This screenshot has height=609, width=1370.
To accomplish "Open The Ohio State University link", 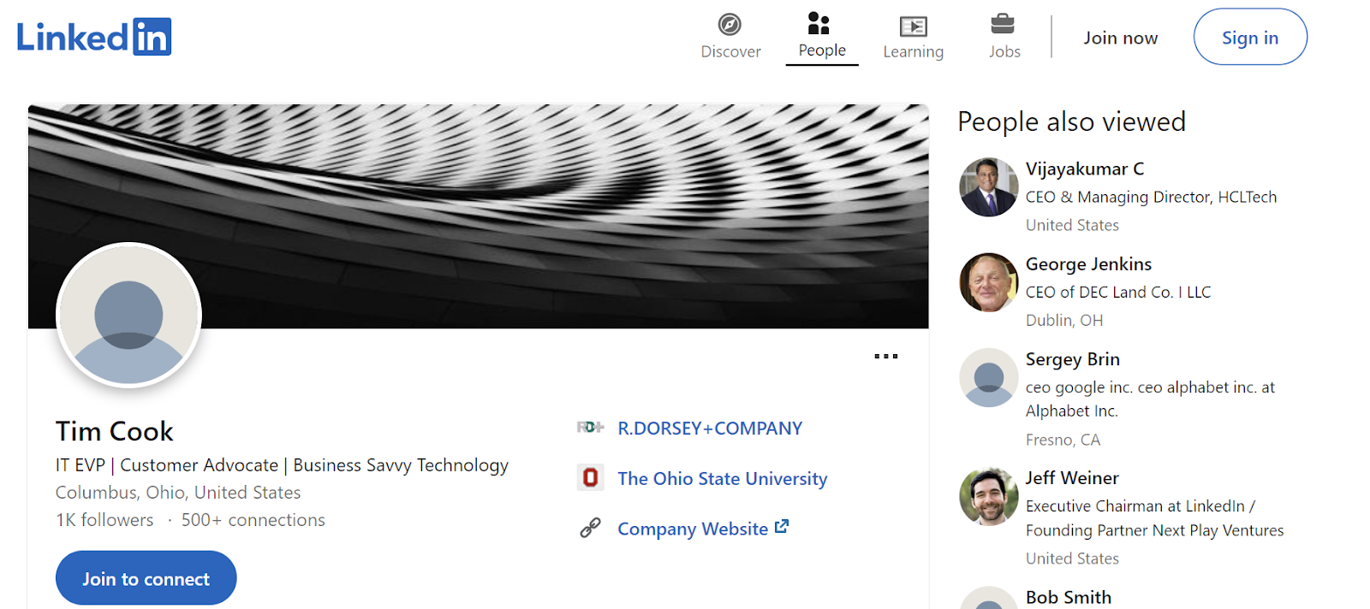I will point(723,478).
